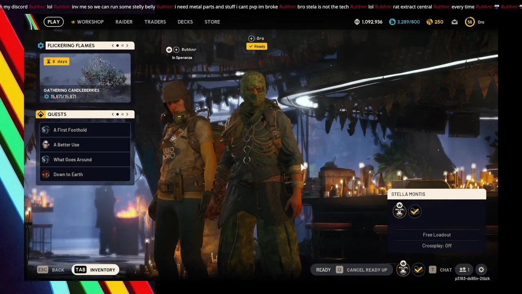
Task: Click the Down to Earth quest giver portrait
Action: [46, 174]
